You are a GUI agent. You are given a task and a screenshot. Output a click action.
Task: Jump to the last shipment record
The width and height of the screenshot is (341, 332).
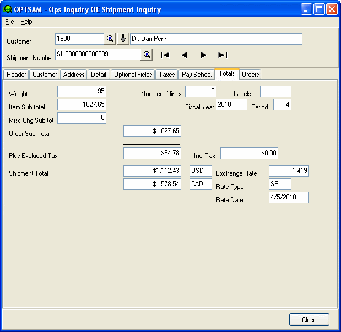[223, 55]
